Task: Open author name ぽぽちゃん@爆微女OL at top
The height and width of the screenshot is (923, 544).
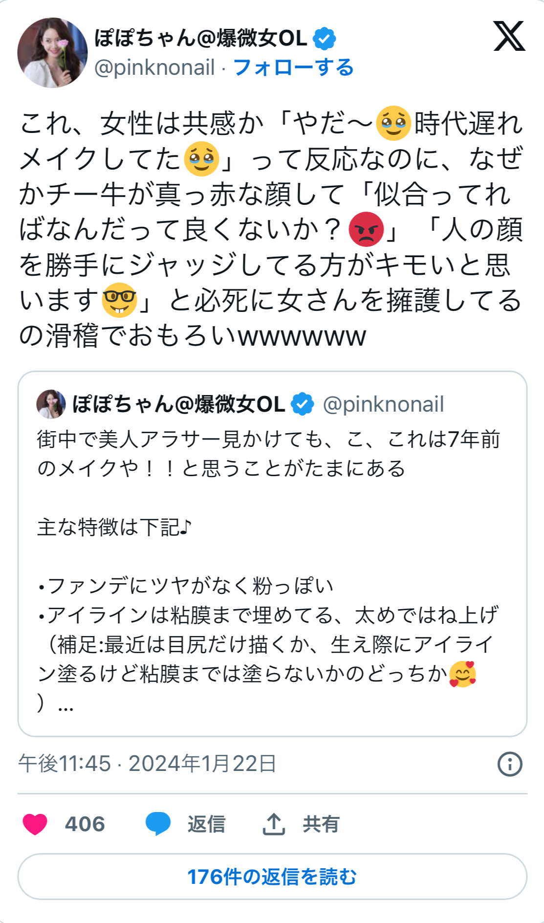Action: click(x=201, y=39)
